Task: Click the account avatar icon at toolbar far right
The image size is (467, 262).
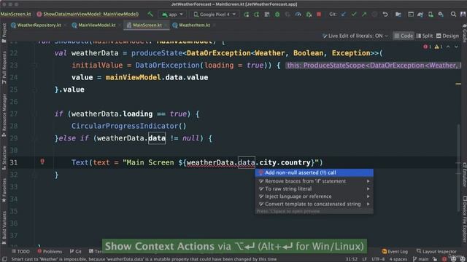Action: [463, 15]
